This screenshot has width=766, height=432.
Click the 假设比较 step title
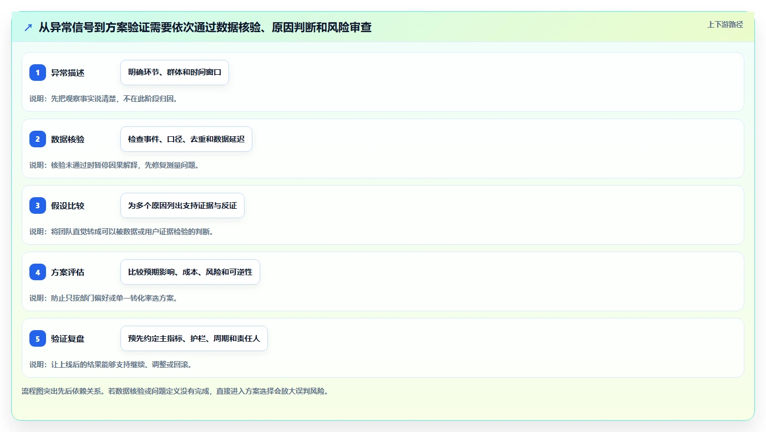tap(68, 205)
